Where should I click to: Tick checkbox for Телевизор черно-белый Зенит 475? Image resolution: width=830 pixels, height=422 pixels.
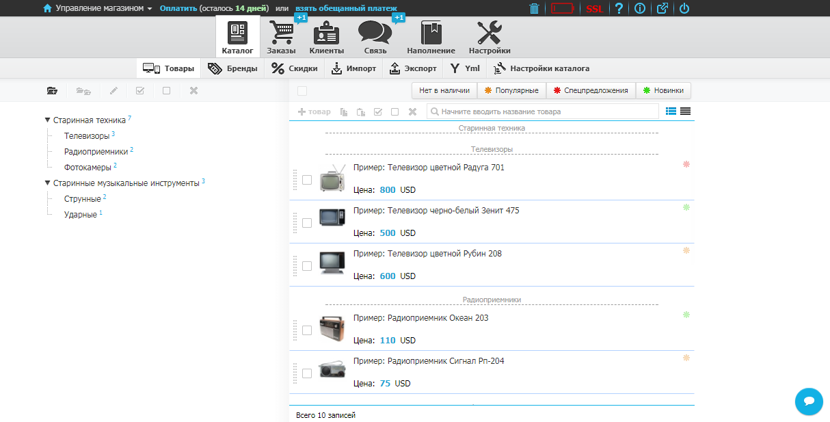pyautogui.click(x=307, y=223)
